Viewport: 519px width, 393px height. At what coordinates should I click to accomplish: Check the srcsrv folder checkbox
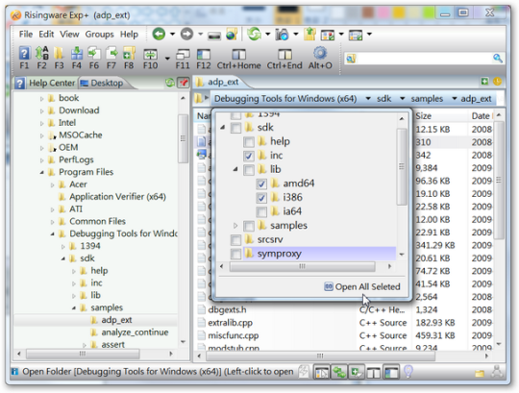235,240
